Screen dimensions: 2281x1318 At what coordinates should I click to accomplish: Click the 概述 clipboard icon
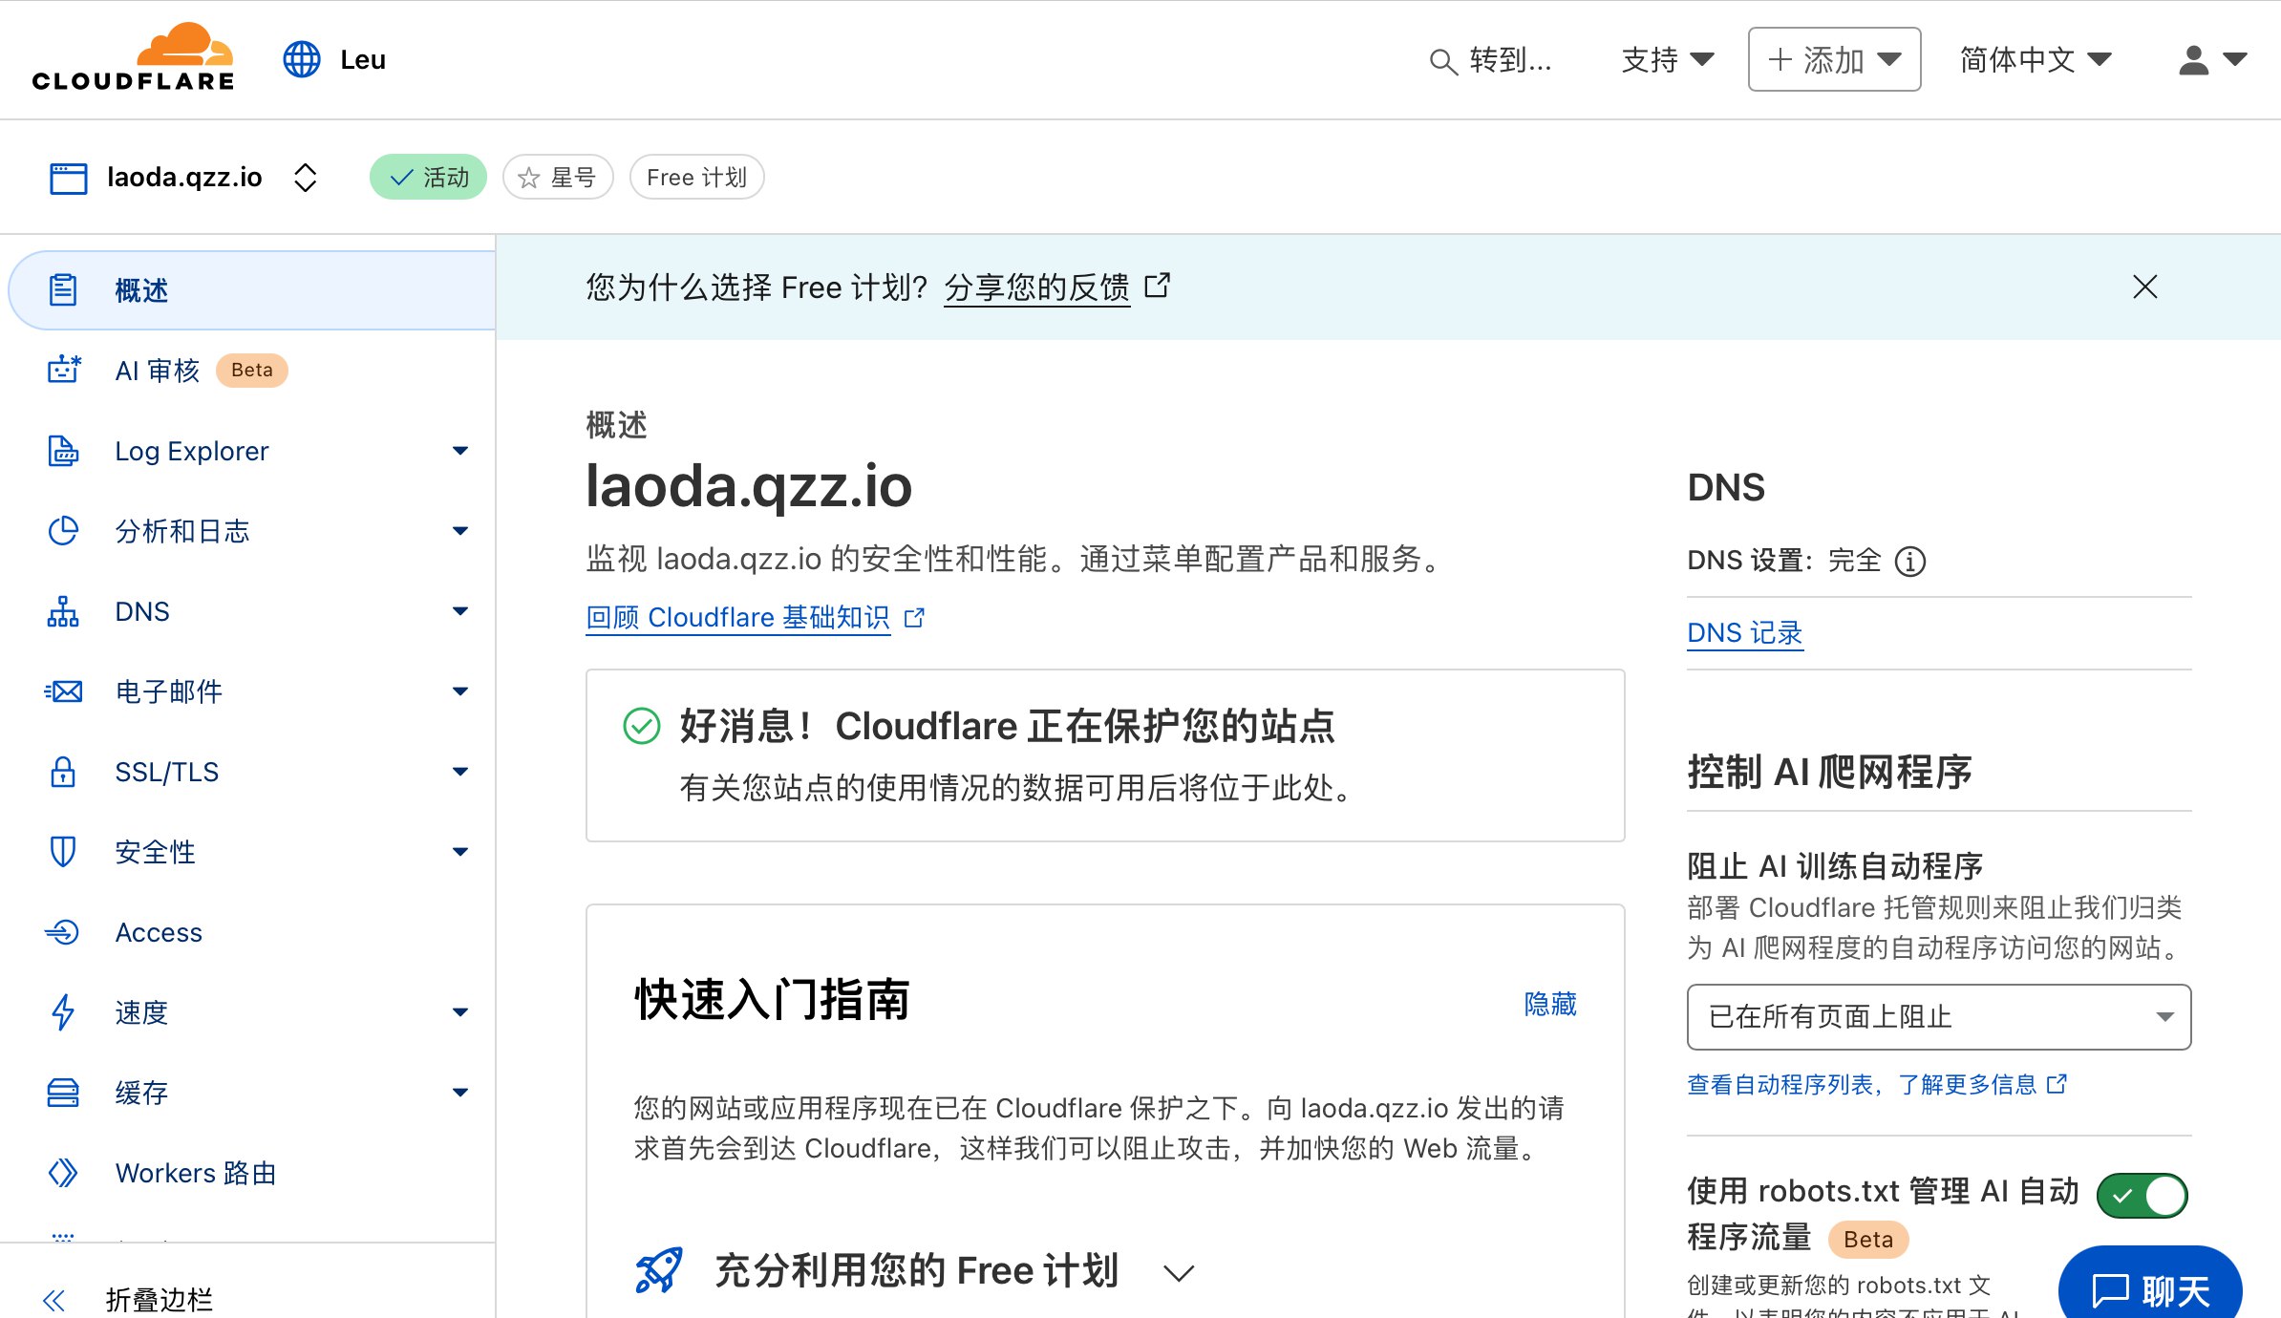tap(63, 289)
